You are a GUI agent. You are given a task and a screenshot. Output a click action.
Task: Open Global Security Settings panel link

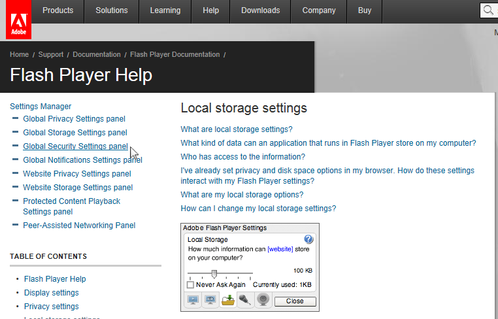(x=75, y=146)
